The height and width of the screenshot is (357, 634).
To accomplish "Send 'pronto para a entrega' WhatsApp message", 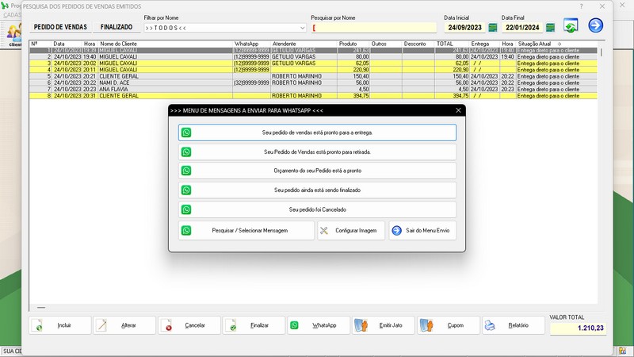I will point(317,132).
